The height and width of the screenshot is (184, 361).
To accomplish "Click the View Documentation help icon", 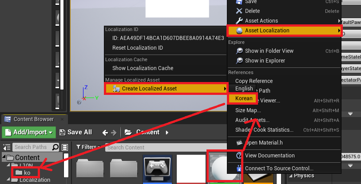I will [239, 156].
